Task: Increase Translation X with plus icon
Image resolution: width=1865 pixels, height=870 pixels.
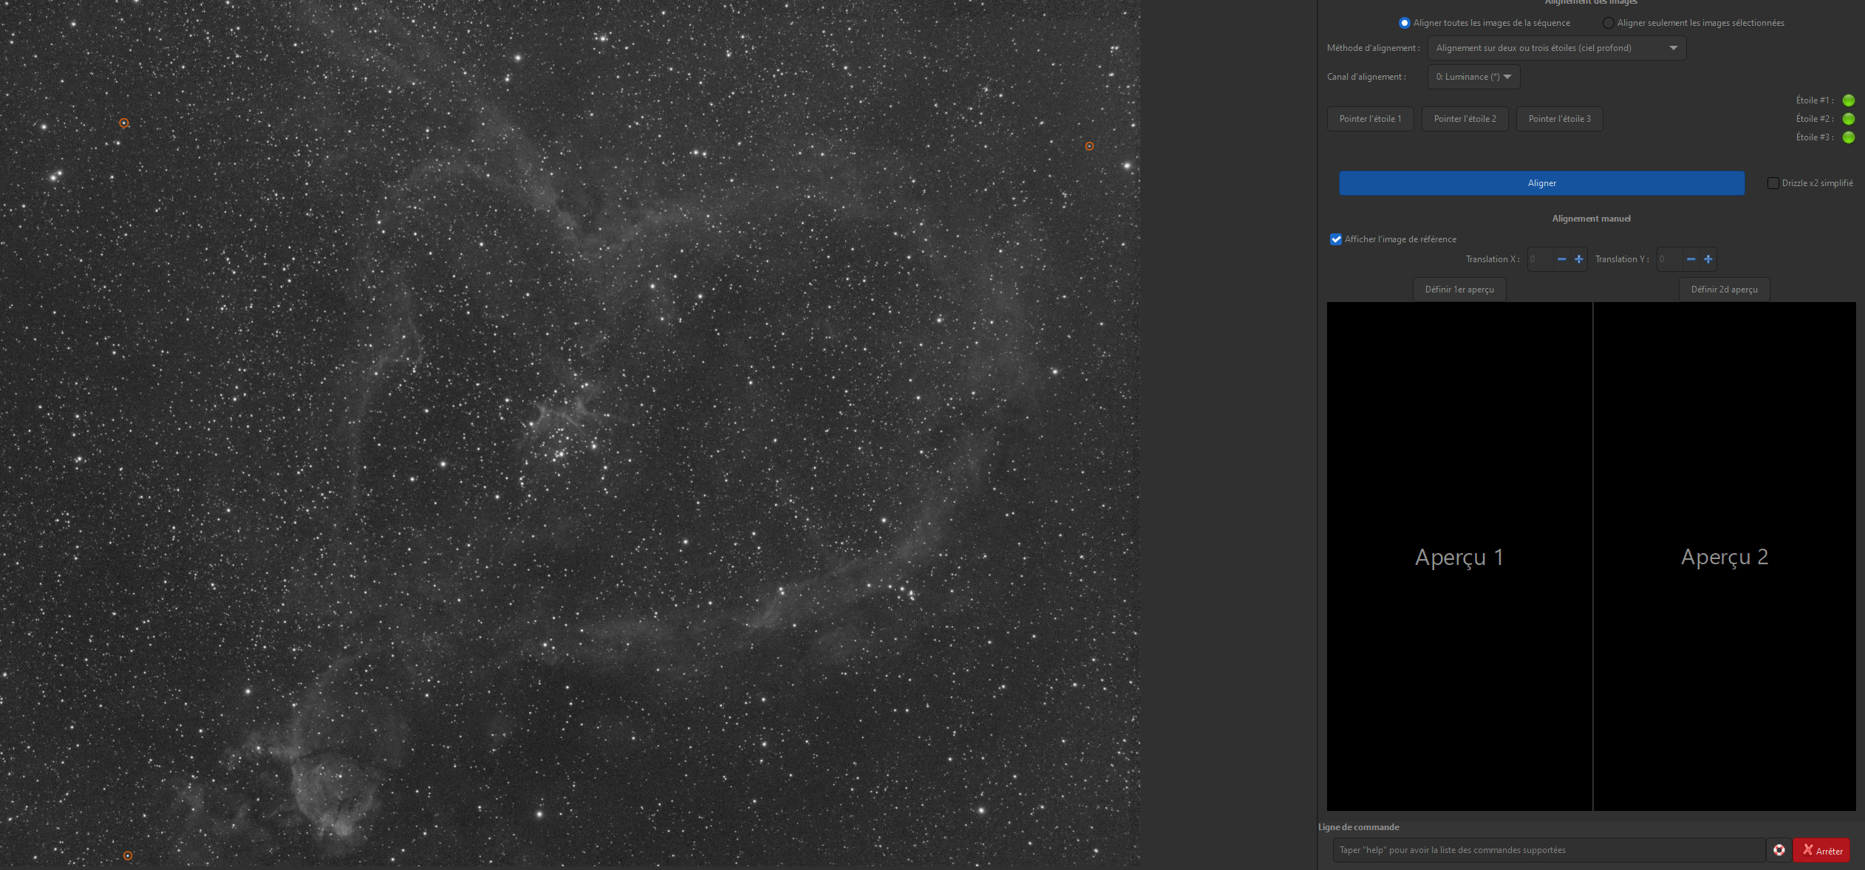Action: (x=1579, y=259)
